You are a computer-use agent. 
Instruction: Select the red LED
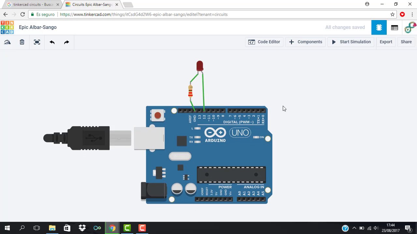(x=200, y=66)
